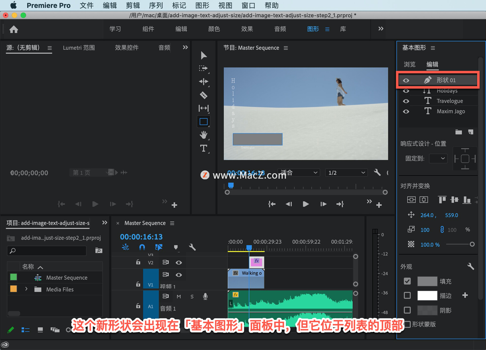Open 基本图形 panel menu
This screenshot has height=350, width=486.
433,48
